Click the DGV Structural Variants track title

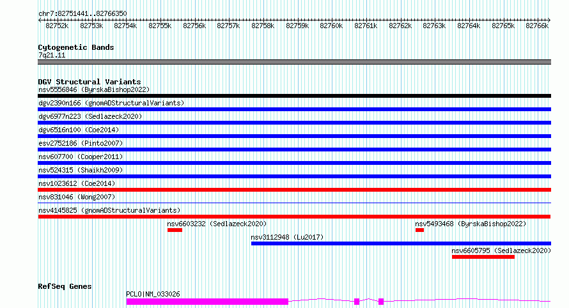90,82
